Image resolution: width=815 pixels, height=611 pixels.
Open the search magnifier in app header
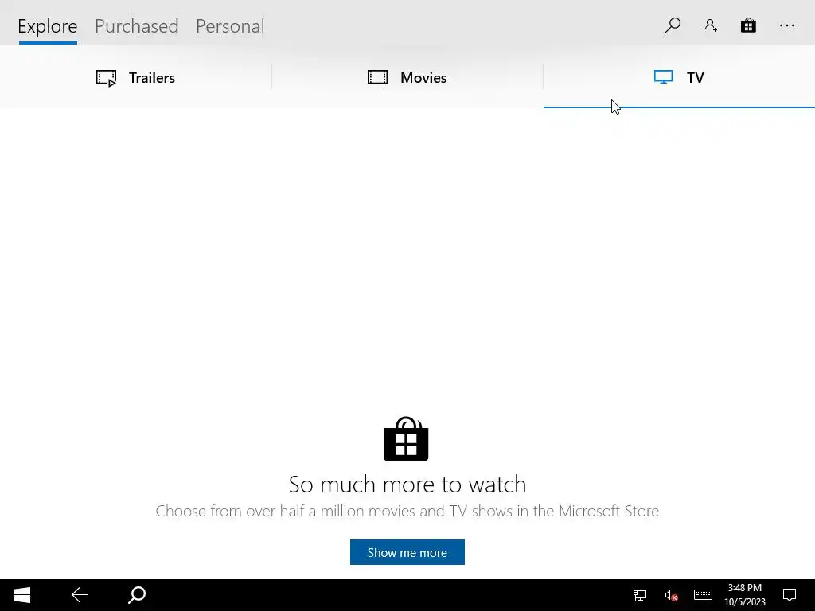point(672,25)
